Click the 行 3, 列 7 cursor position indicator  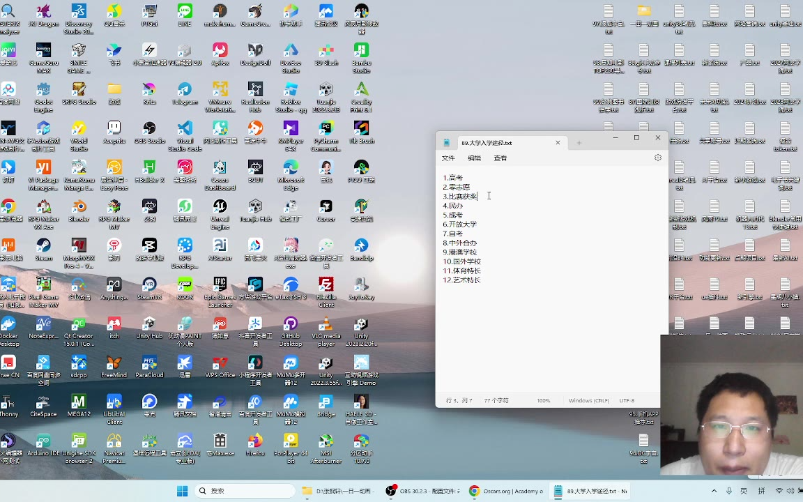(x=459, y=401)
